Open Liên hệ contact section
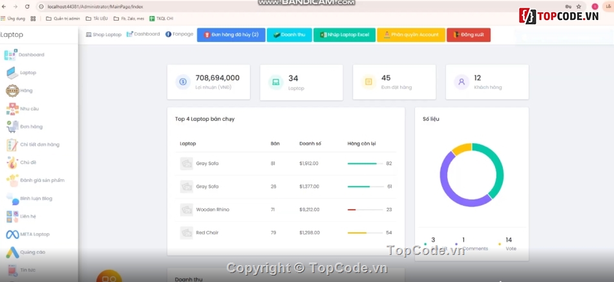The image size is (614, 282). pos(21,216)
